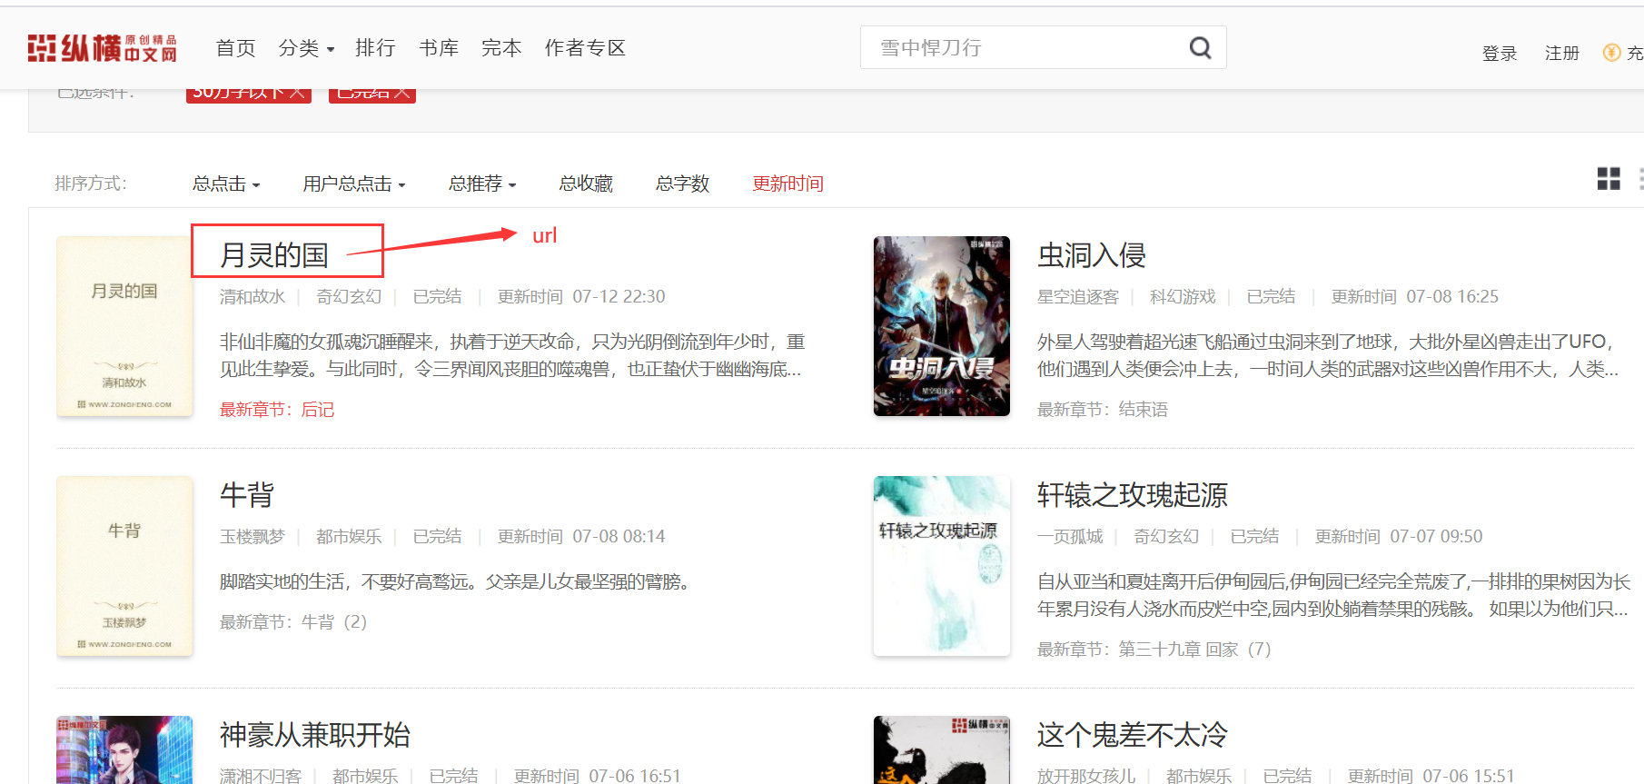Open the 作者专区 navigation item

point(585,48)
